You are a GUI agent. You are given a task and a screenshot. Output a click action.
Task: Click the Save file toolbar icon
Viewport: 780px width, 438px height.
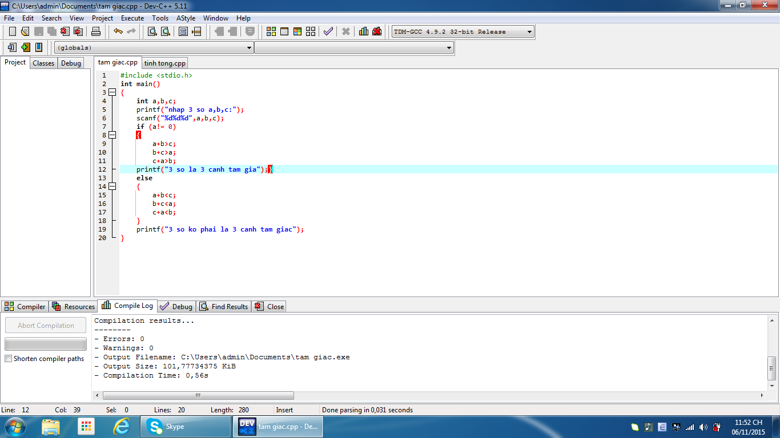click(39, 31)
